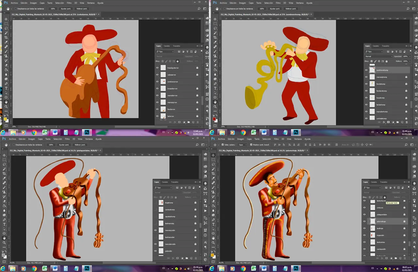Select the Dodge tool in the finished violinist window
Viewport: 418px width, 272px height.
click(213, 215)
